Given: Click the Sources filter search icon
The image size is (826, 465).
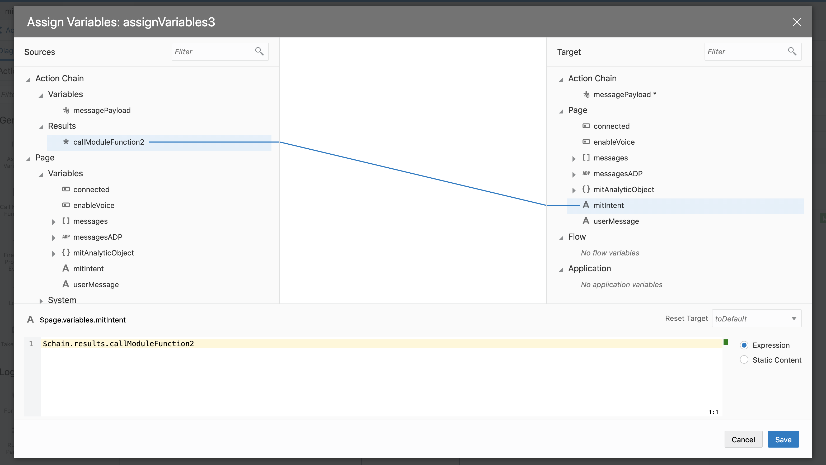Looking at the screenshot, I should [259, 51].
